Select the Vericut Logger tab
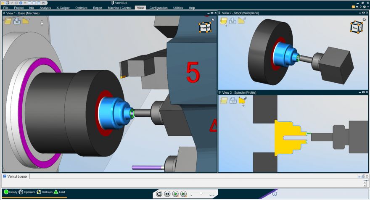This screenshot has width=370, height=200. [15, 176]
